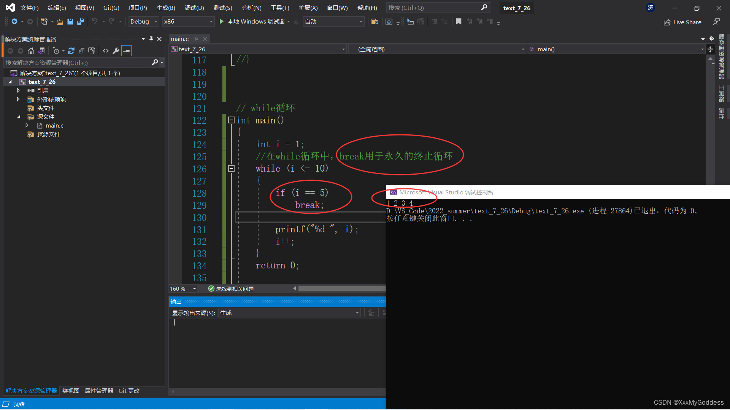Open the 自动 dropdown in the toolbar
This screenshot has height=410, width=730.
[333, 22]
